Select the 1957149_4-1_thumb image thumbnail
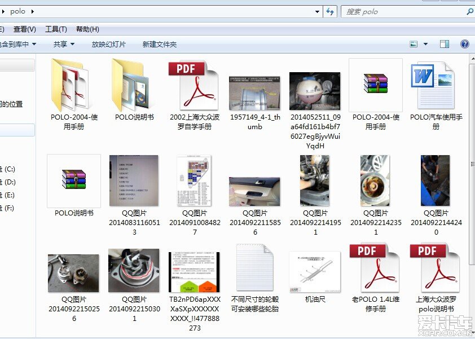Screen dimensions: 475x339 tap(254, 93)
